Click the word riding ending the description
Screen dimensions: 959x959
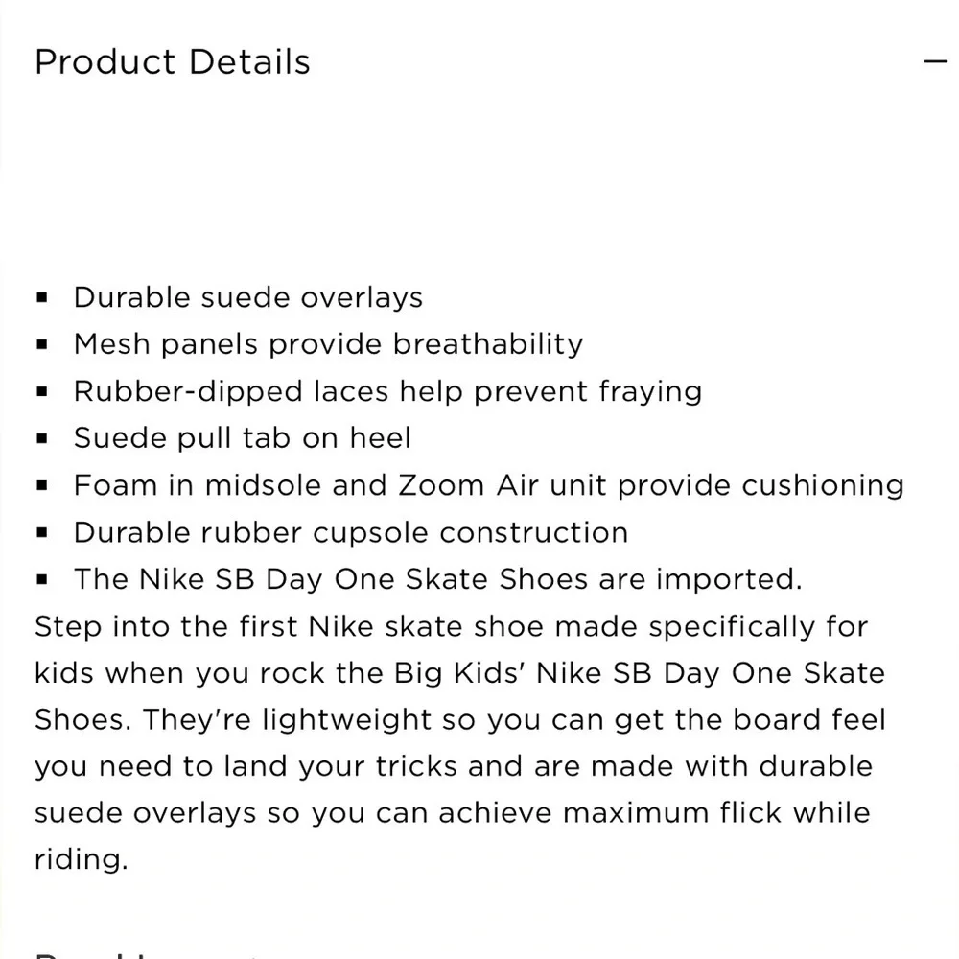point(82,859)
